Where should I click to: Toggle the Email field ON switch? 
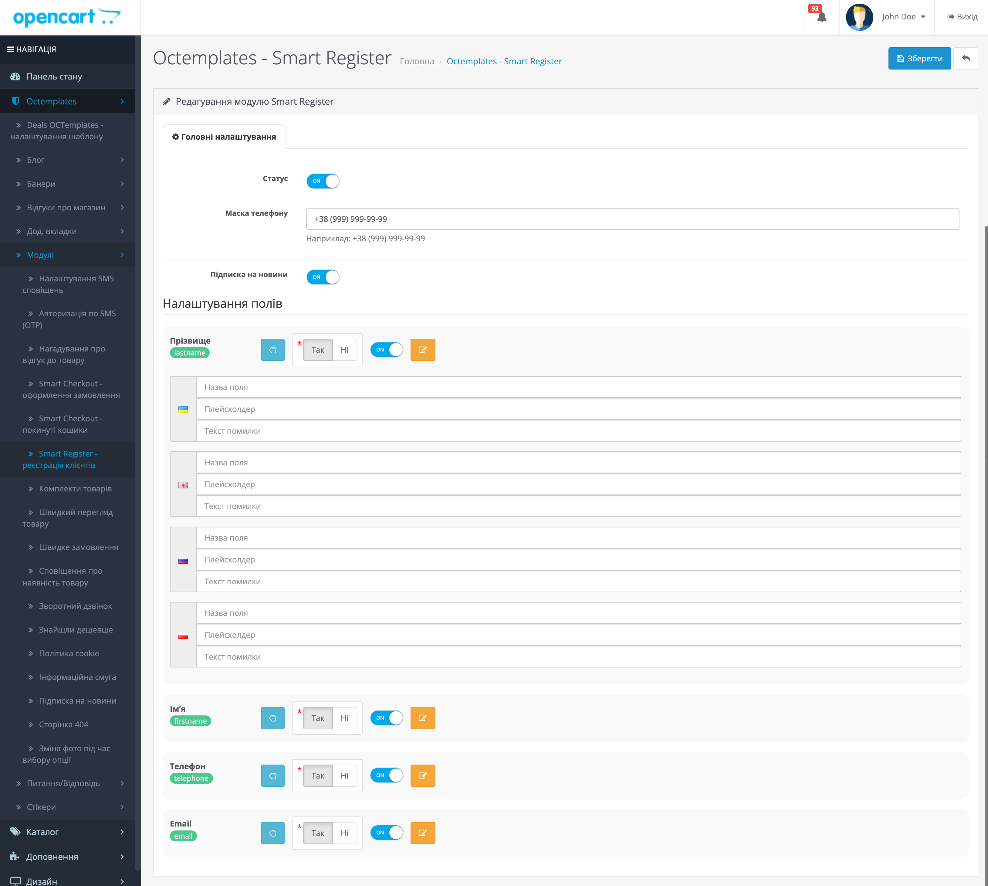point(387,833)
